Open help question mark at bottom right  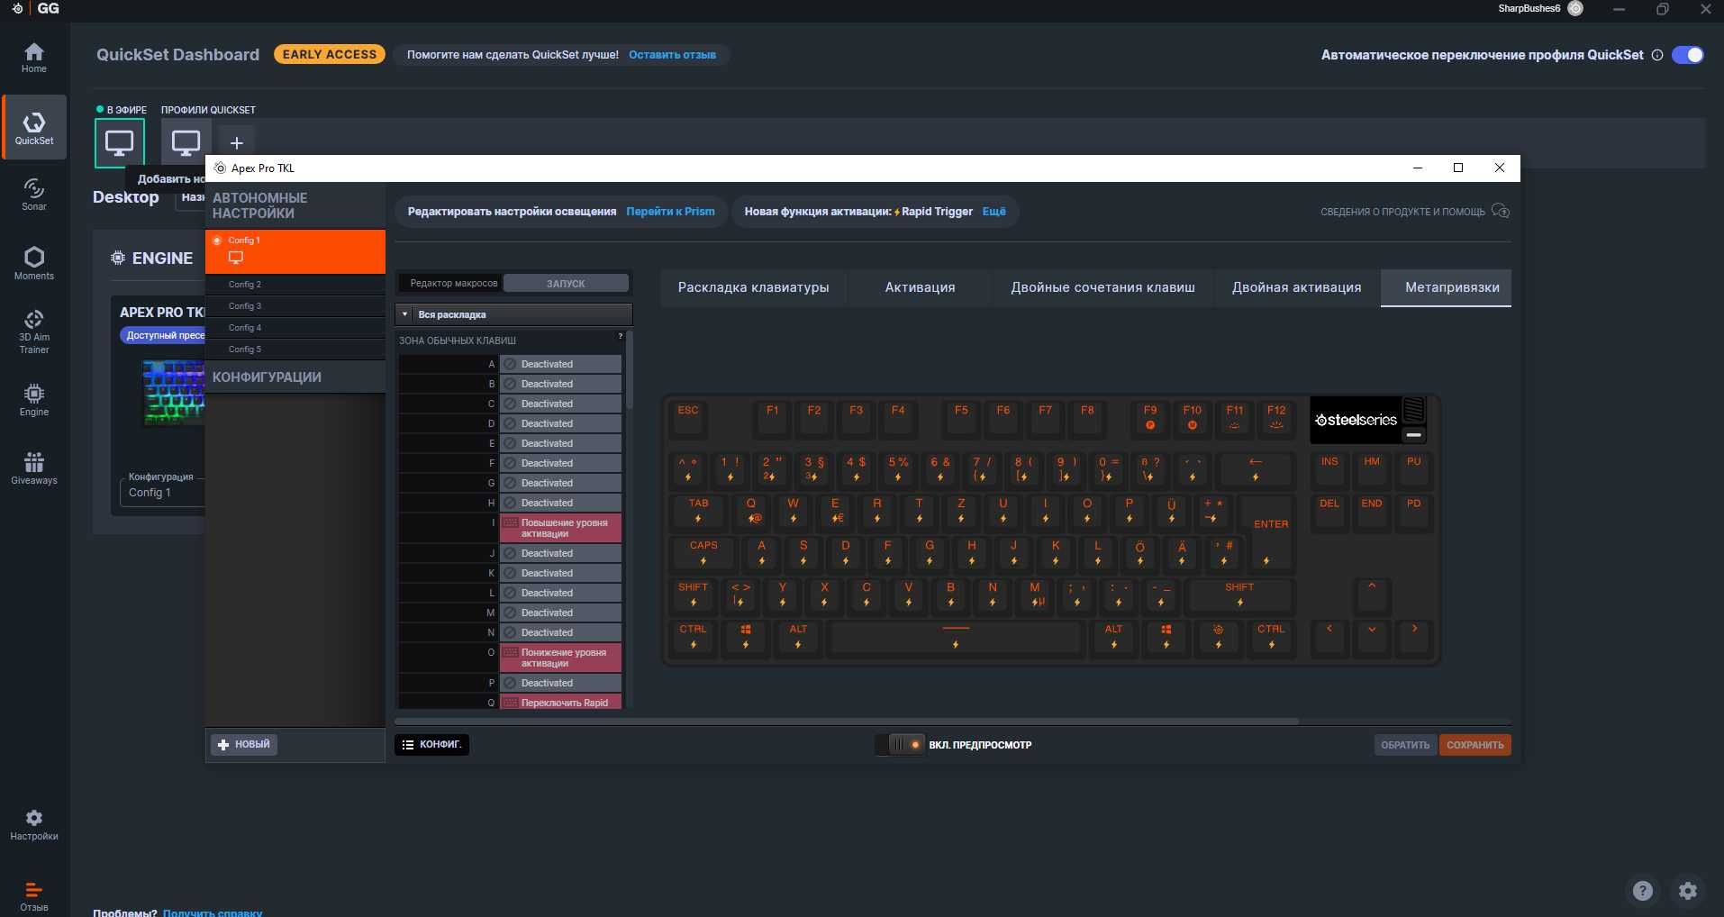[1643, 891]
